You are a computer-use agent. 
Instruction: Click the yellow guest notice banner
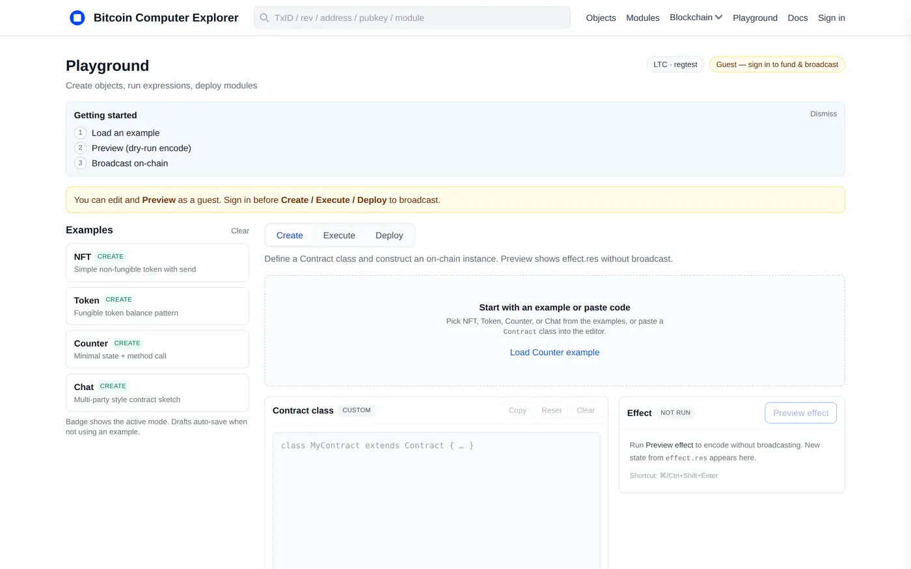pos(455,200)
